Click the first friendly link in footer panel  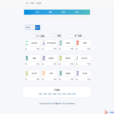click(40, 94)
